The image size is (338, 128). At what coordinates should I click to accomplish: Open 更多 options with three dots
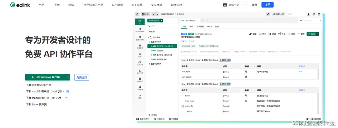click(301, 34)
